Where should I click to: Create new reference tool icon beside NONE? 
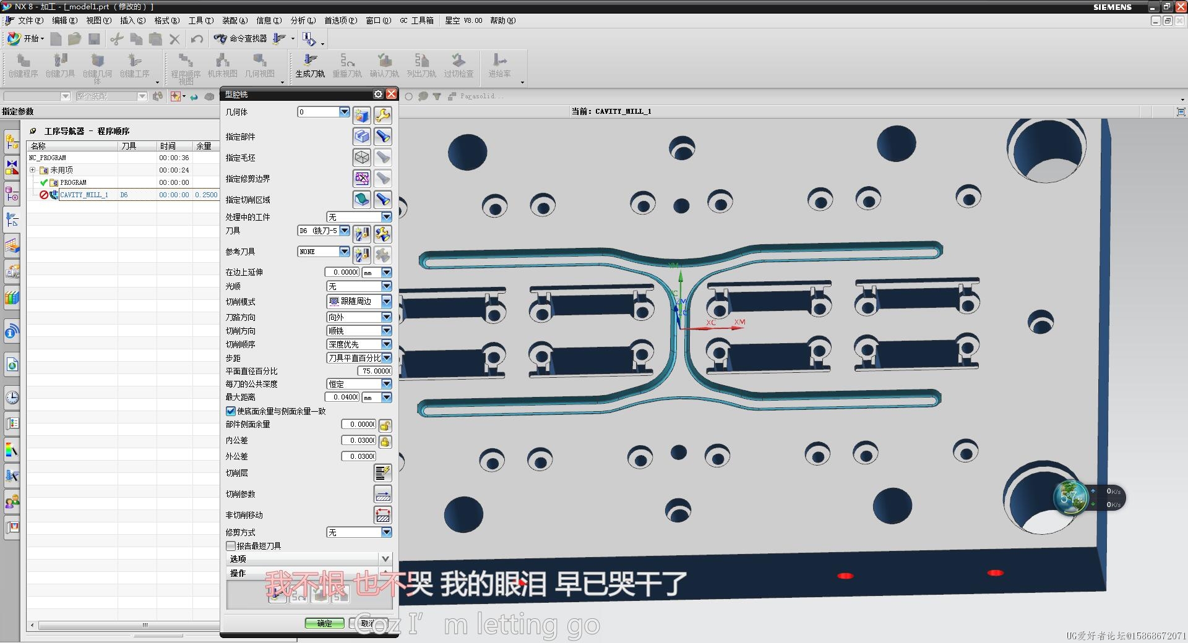[x=362, y=255]
